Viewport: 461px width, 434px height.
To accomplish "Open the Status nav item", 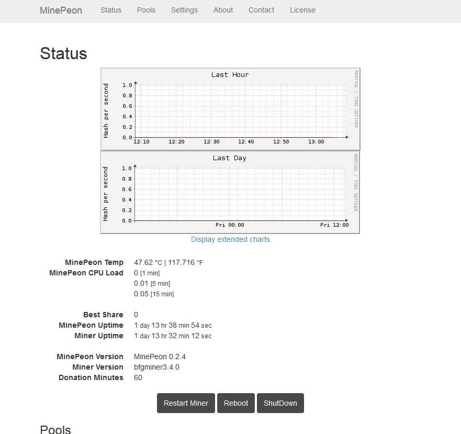I will (x=111, y=10).
